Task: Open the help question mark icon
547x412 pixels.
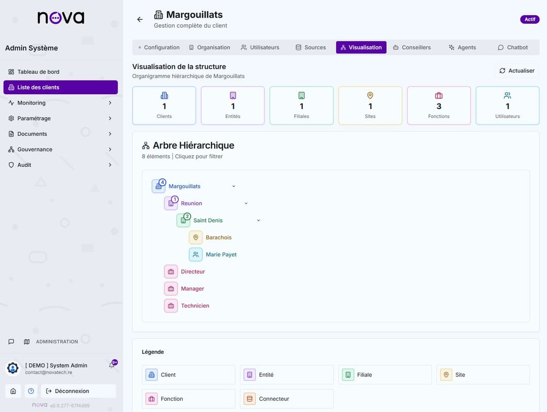Action: [31, 391]
